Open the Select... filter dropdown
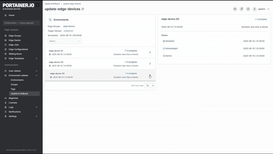The height and width of the screenshot is (154, 273). [x=65, y=41]
